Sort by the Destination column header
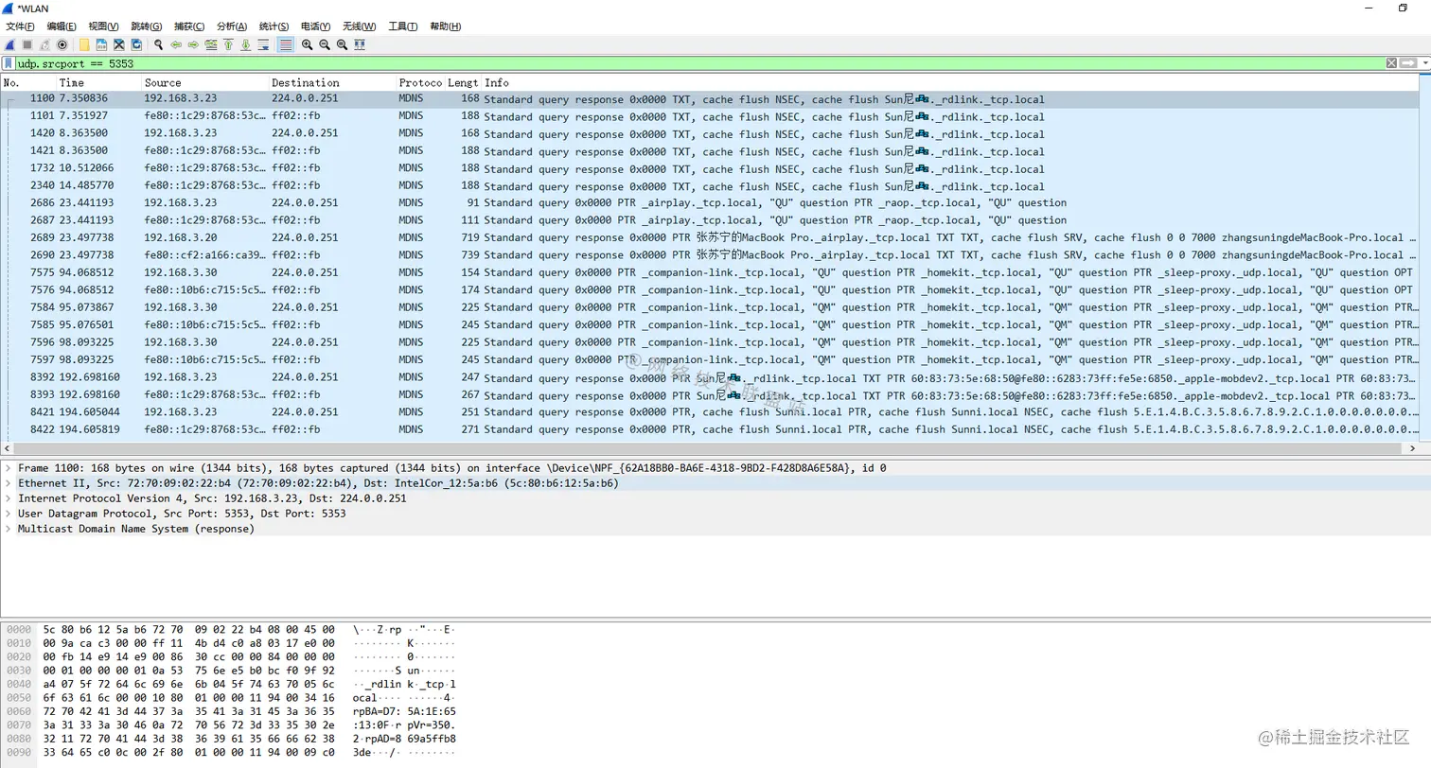 332,82
